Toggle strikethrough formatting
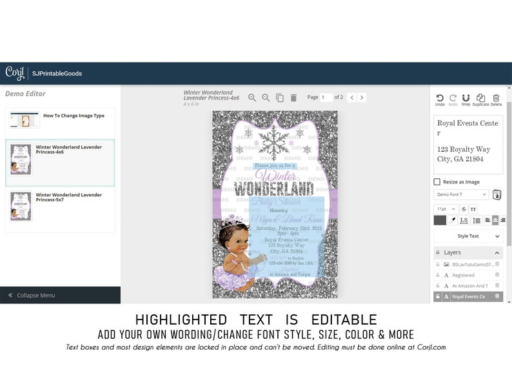Viewport: 512px width, 366px height. [464, 209]
